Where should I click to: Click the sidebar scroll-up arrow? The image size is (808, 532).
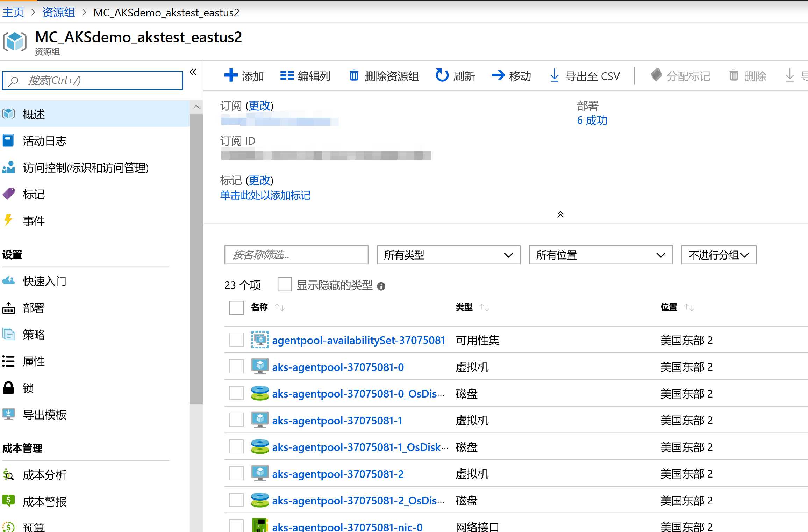point(196,107)
